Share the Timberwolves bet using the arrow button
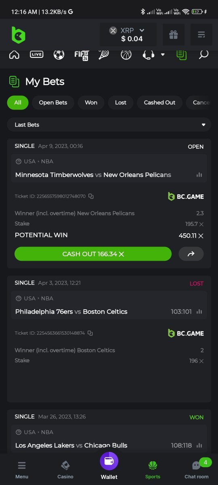Viewport: 218px width, 485px height. coord(191,254)
